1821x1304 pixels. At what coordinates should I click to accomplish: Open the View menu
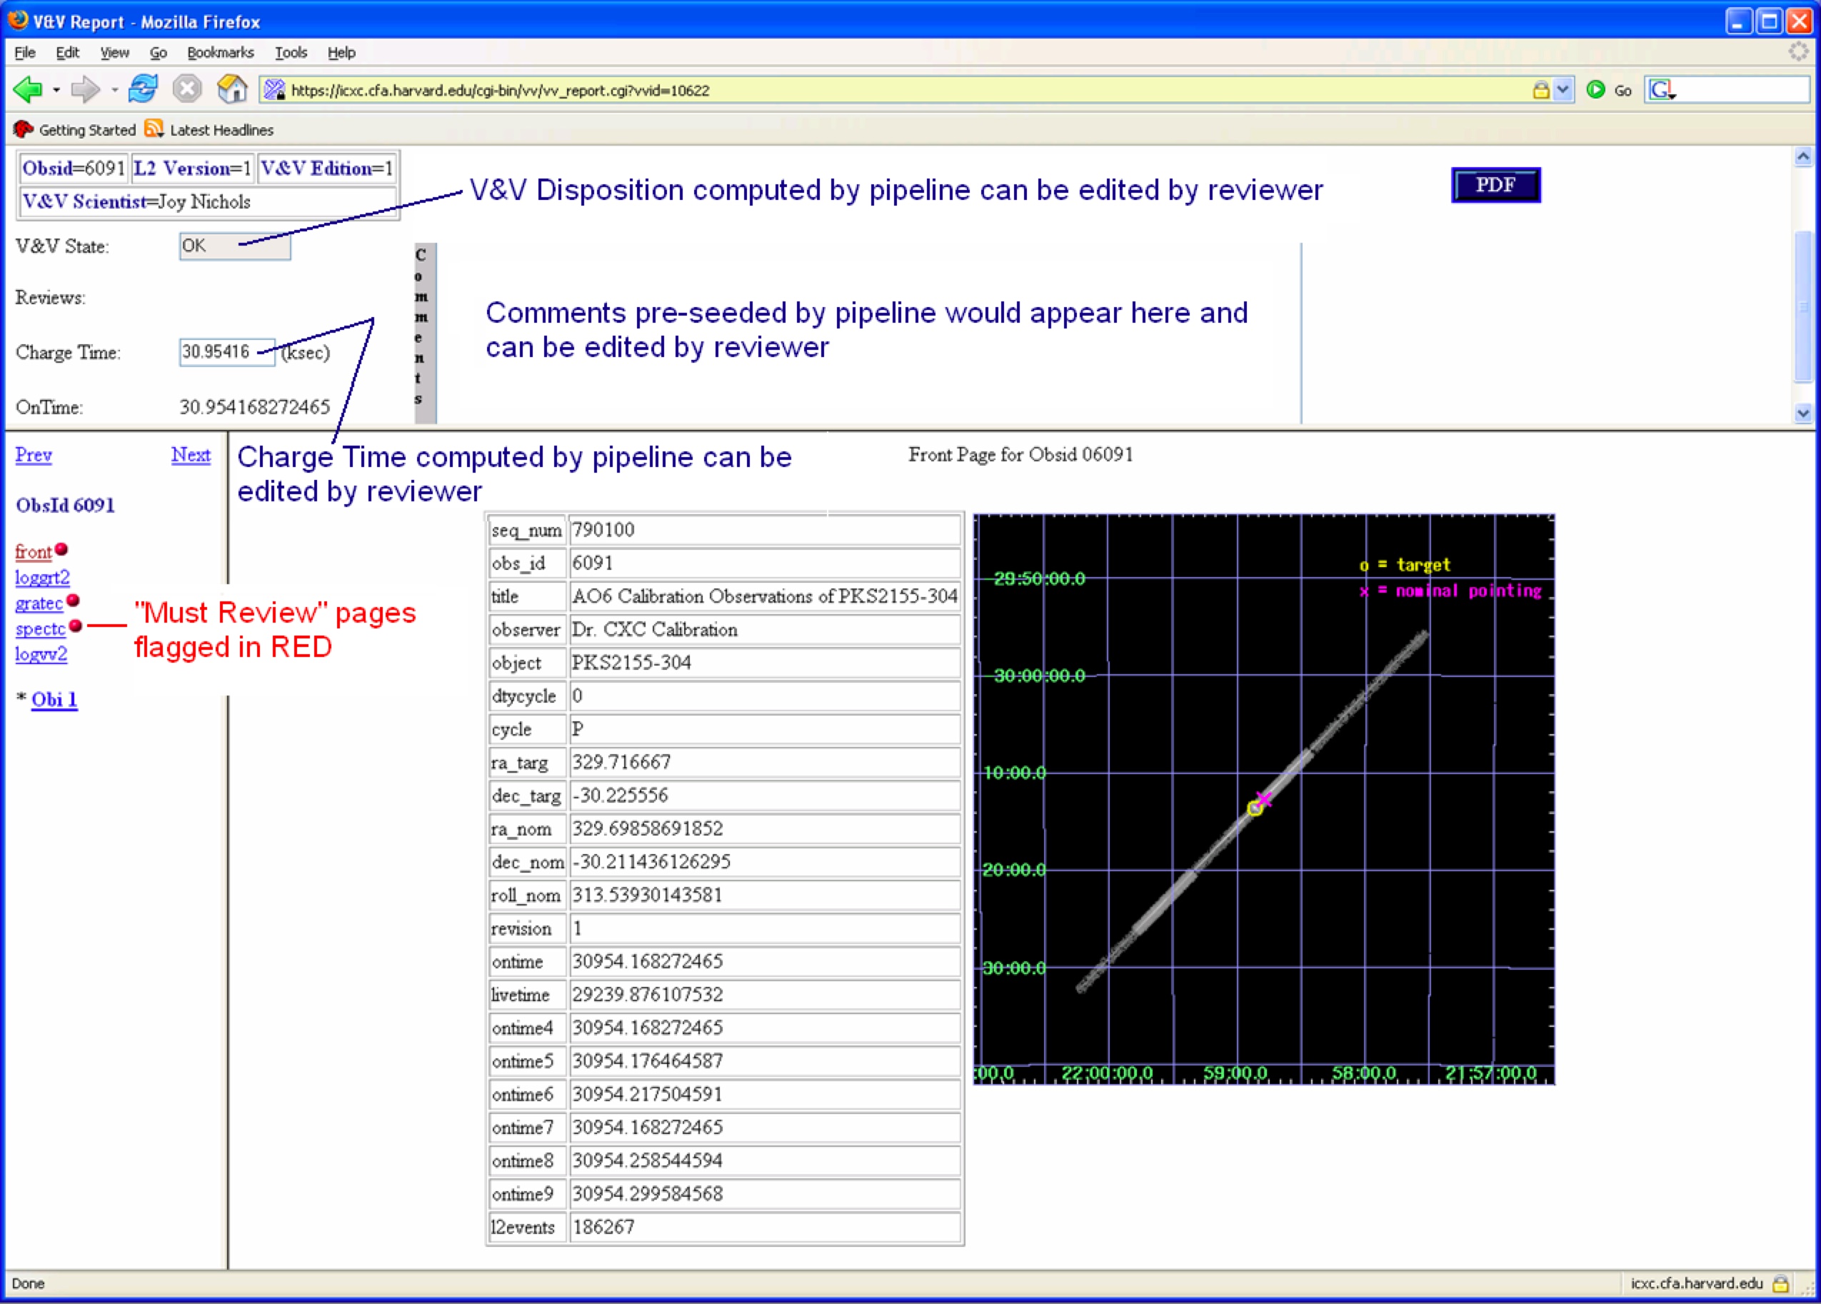(x=114, y=52)
